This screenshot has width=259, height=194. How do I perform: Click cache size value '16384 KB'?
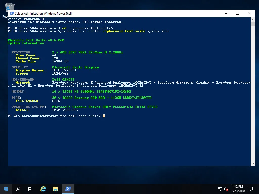tap(60, 61)
